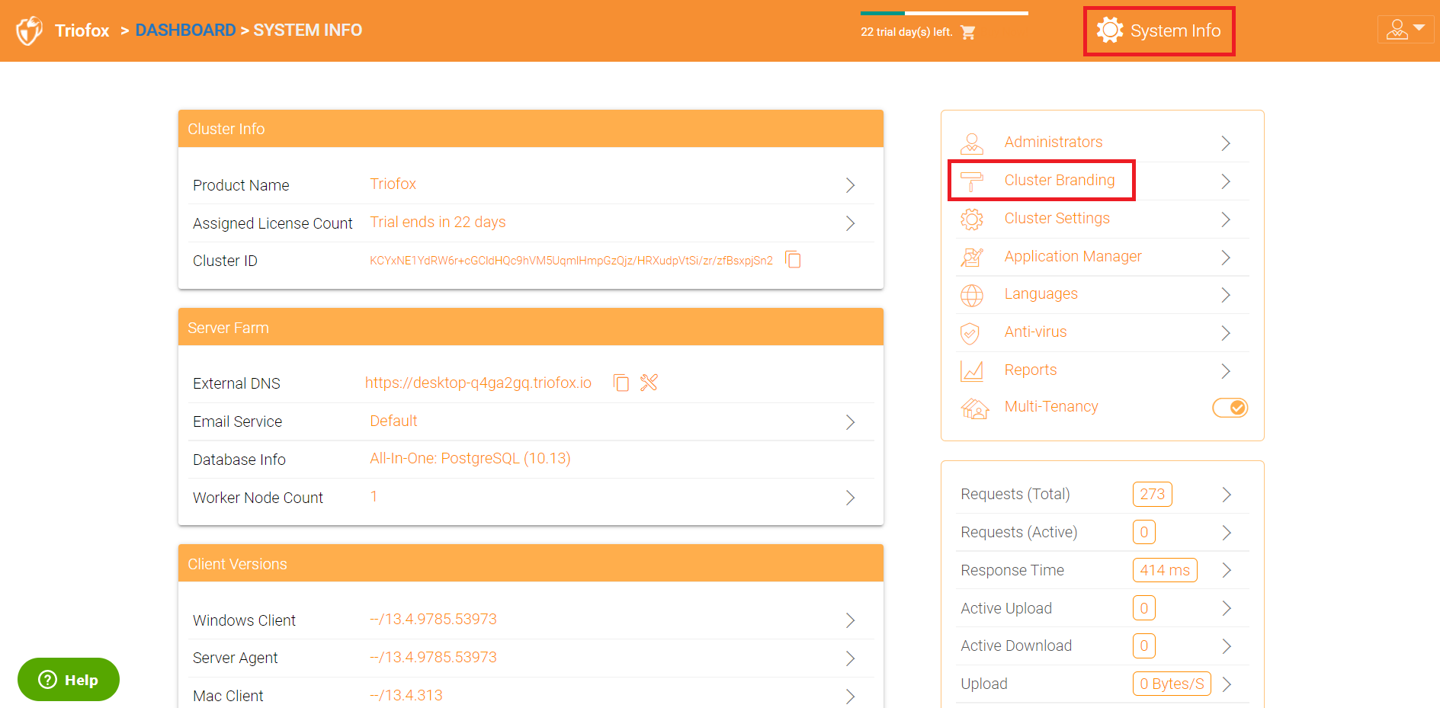Image resolution: width=1440 pixels, height=708 pixels.
Task: Open the Anti-virus chevron arrow
Action: click(x=1226, y=333)
